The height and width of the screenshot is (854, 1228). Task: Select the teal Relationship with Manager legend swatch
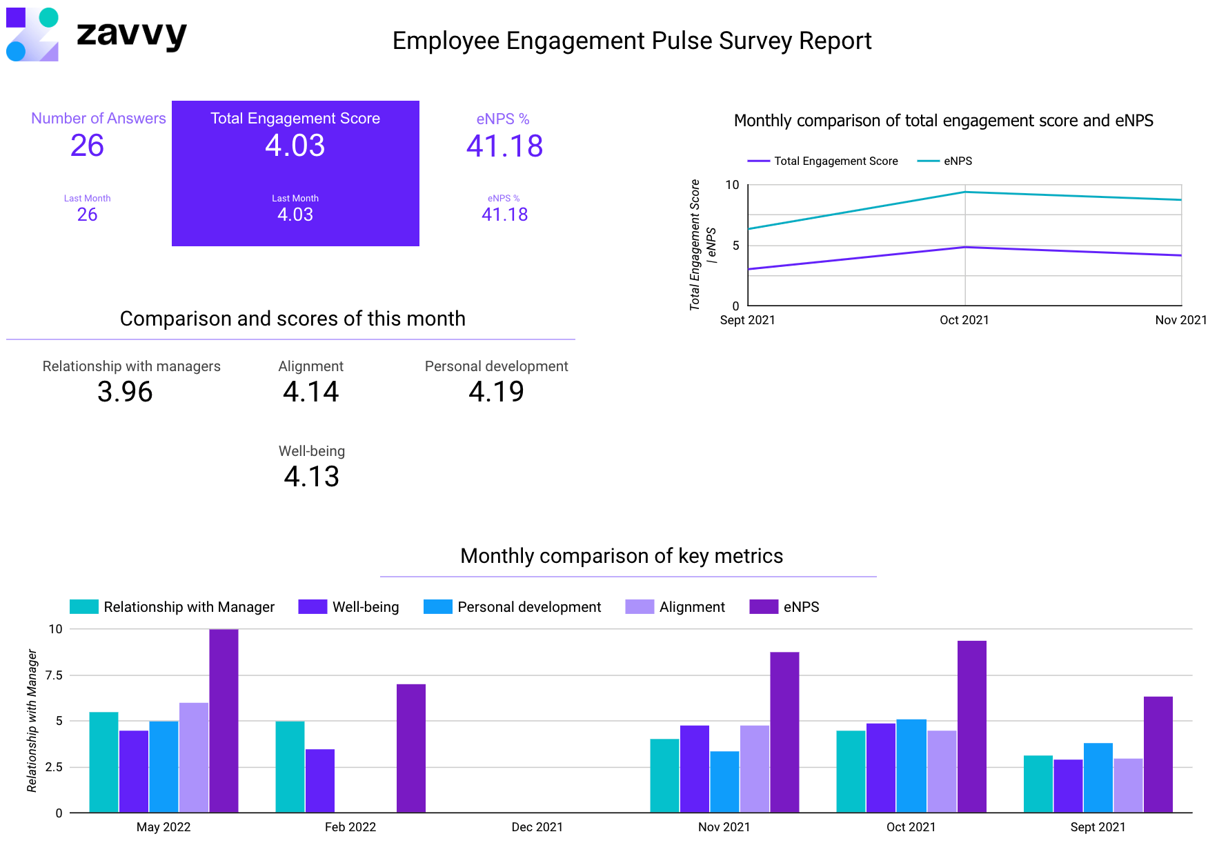[82, 606]
